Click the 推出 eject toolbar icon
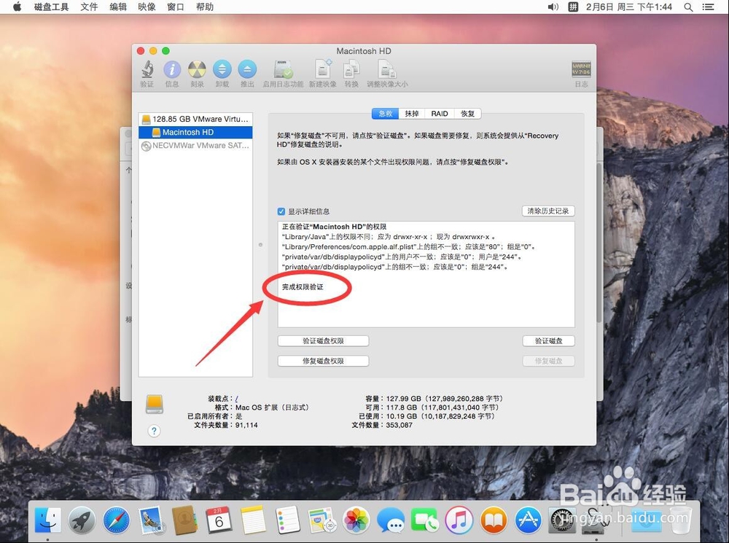This screenshot has height=543, width=729. pos(247,69)
